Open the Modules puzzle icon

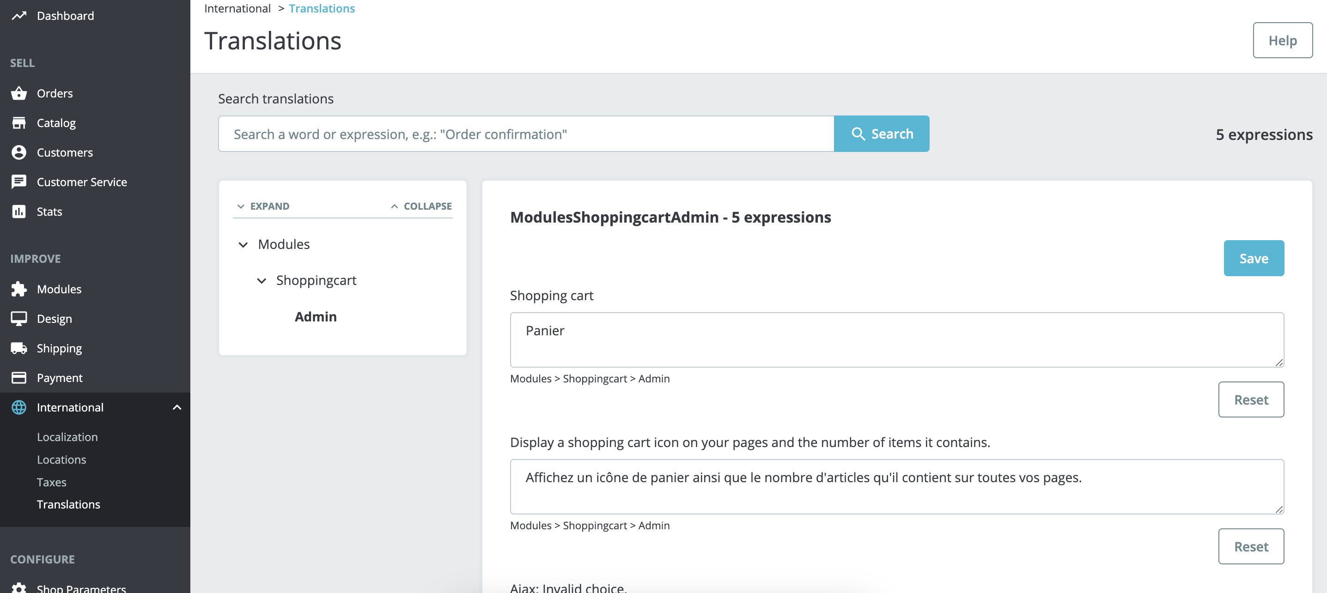(19, 289)
